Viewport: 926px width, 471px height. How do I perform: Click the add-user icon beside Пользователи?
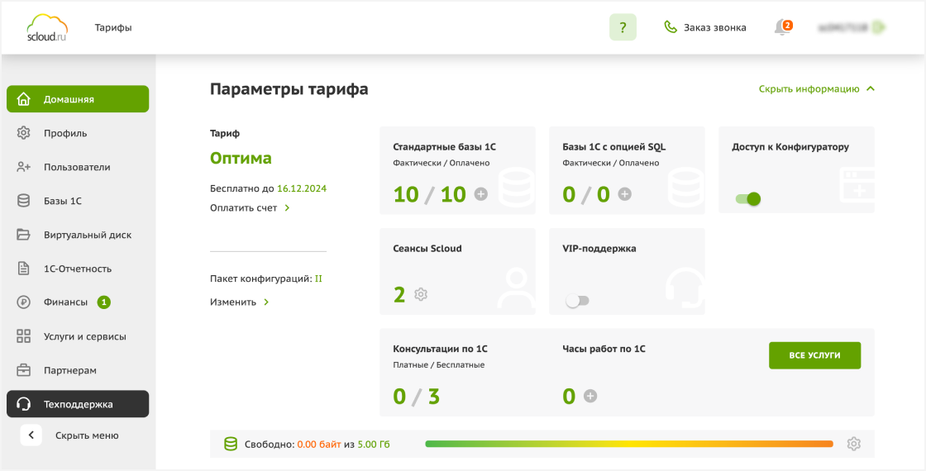24,167
